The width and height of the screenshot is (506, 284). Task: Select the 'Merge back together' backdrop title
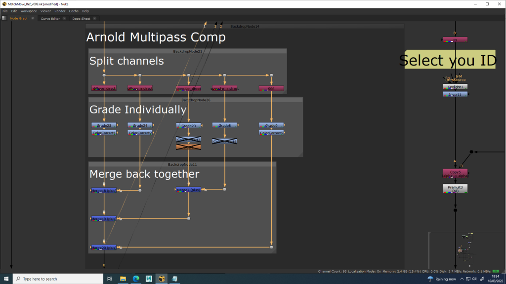pos(144,174)
